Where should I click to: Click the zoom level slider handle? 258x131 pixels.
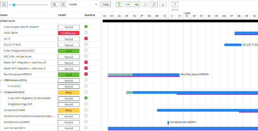tap(14, 5)
